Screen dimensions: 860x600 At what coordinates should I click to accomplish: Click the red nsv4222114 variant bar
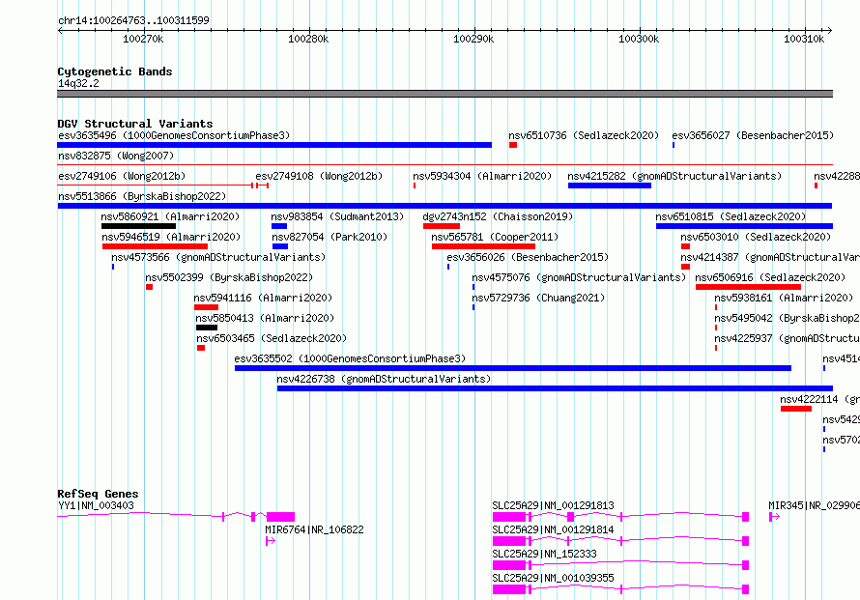click(796, 409)
